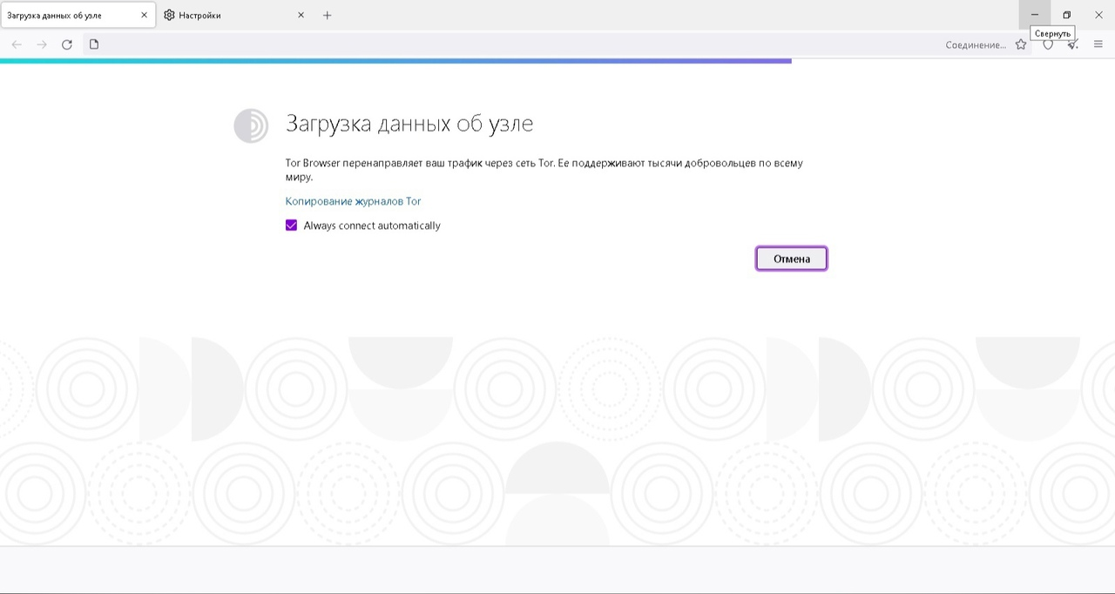The height and width of the screenshot is (594, 1115).
Task: Click the connection progress bar
Action: click(x=395, y=61)
